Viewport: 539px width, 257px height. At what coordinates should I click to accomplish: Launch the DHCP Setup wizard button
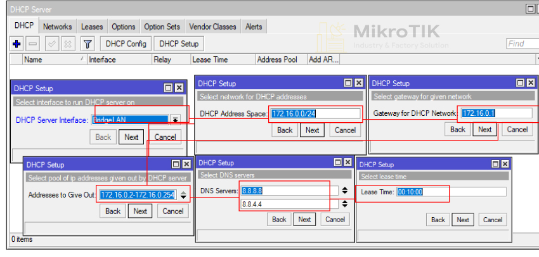pos(179,44)
